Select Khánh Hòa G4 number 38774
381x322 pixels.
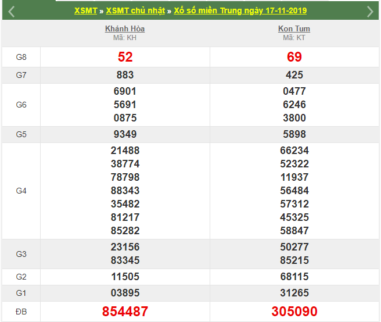pyautogui.click(x=125, y=164)
